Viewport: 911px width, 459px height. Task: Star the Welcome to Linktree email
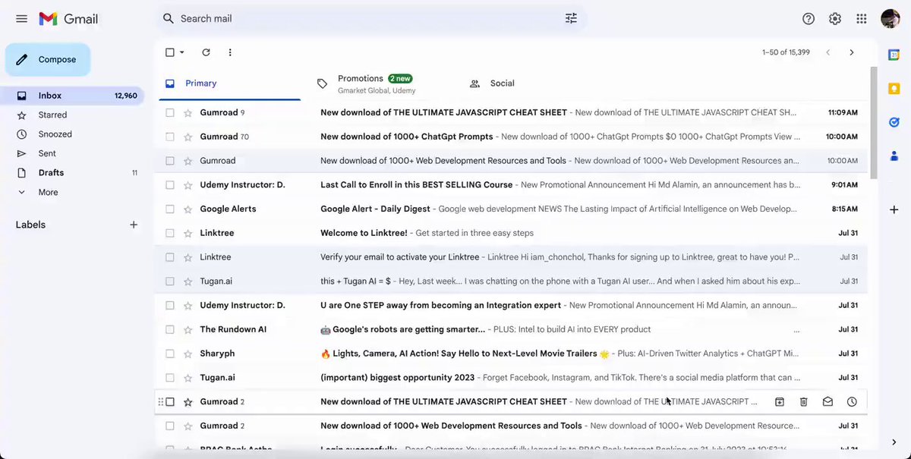[x=188, y=233]
